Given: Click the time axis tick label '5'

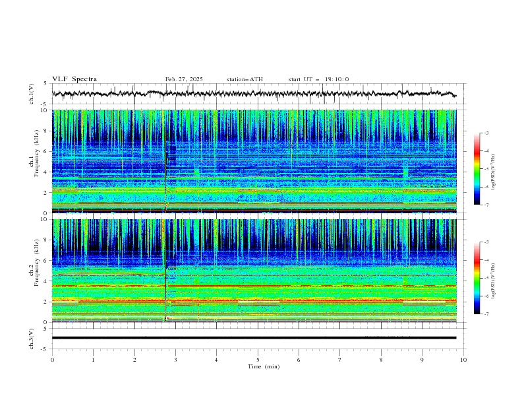Looking at the screenshot, I should tap(258, 360).
